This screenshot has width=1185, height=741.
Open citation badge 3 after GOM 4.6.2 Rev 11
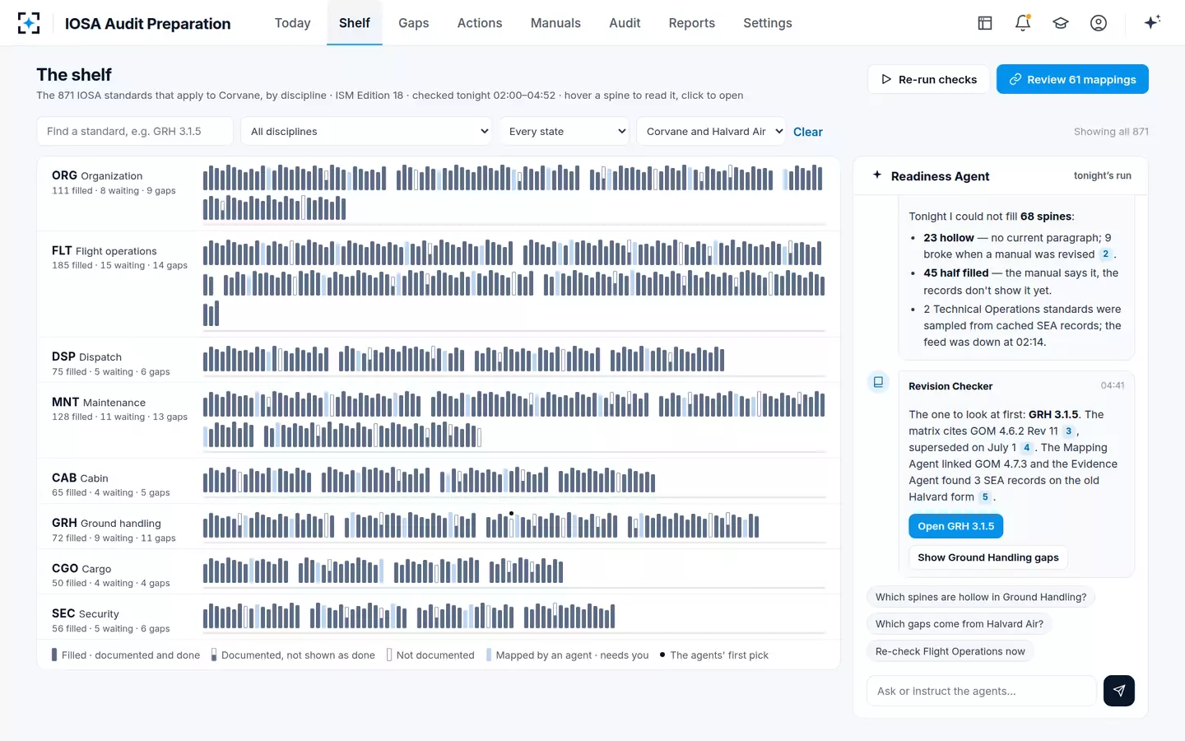click(1069, 431)
